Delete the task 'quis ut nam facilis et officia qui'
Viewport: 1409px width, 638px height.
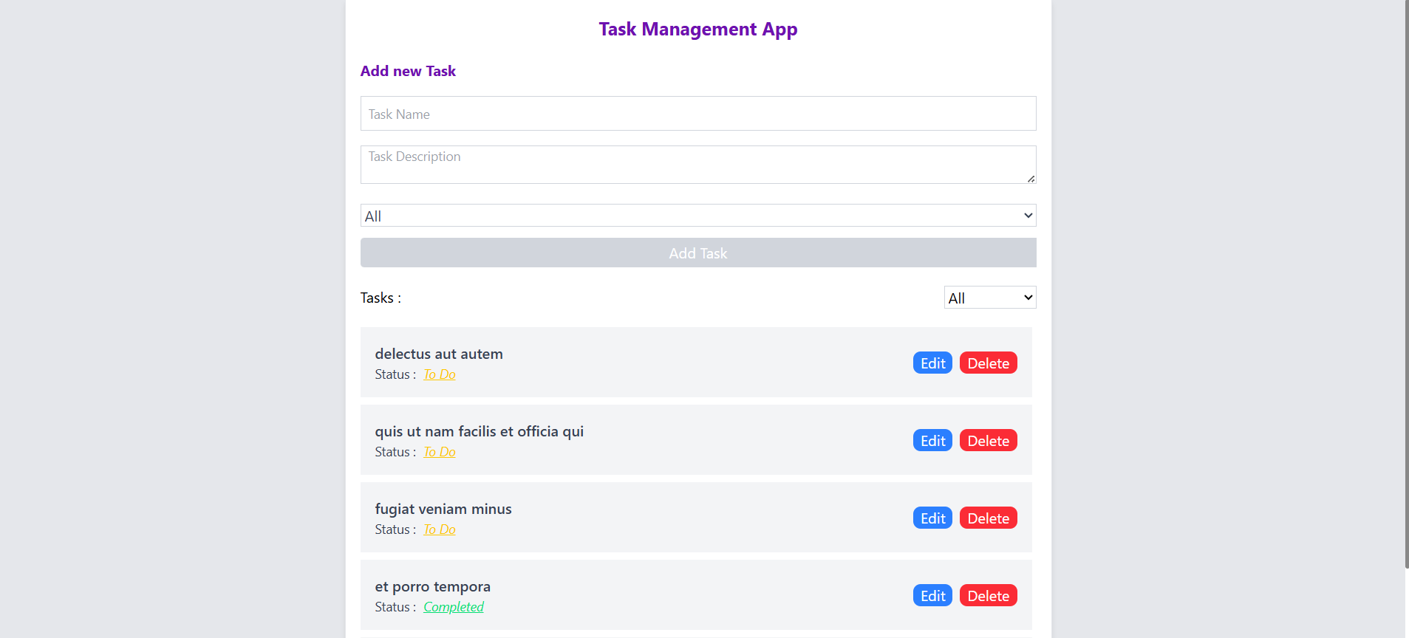(x=989, y=440)
